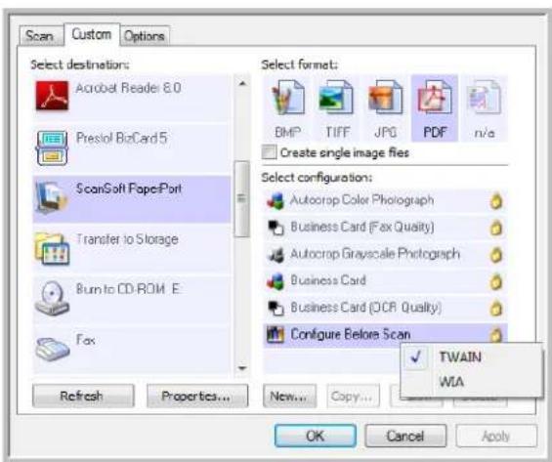Click the Autocrop Grayscale Photograph icon
The width and height of the screenshot is (552, 462).
(276, 254)
